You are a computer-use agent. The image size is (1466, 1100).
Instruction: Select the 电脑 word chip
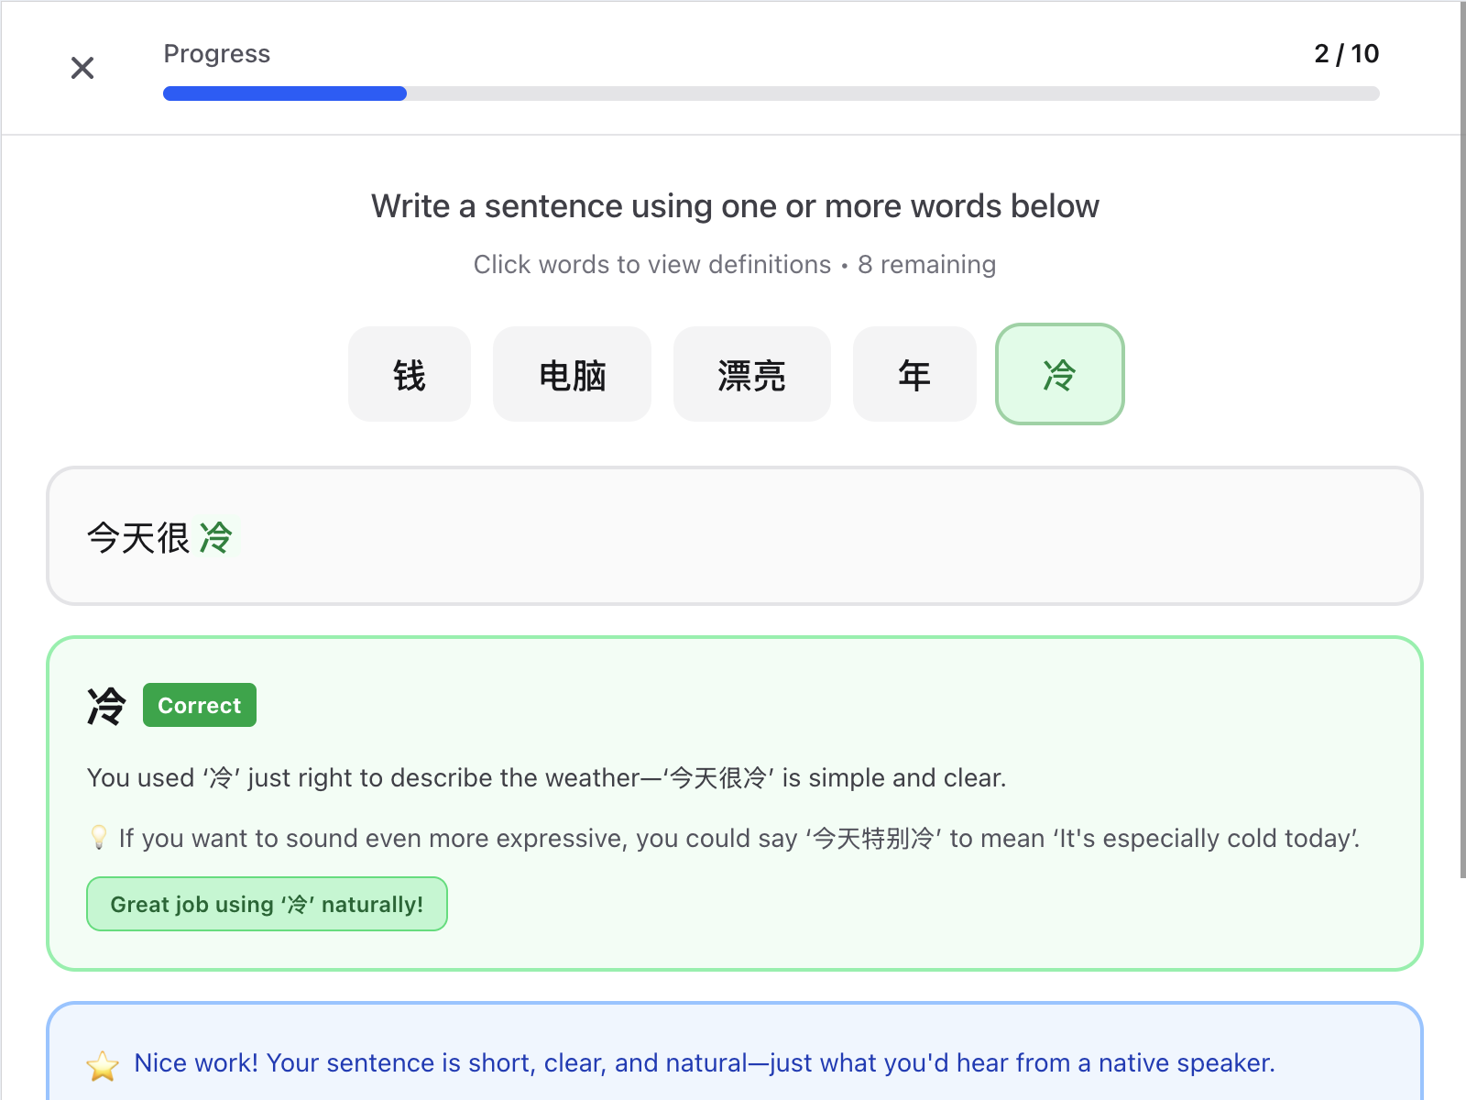(572, 375)
